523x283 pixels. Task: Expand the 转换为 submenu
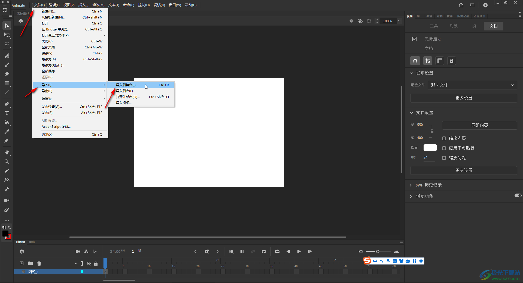coord(70,99)
